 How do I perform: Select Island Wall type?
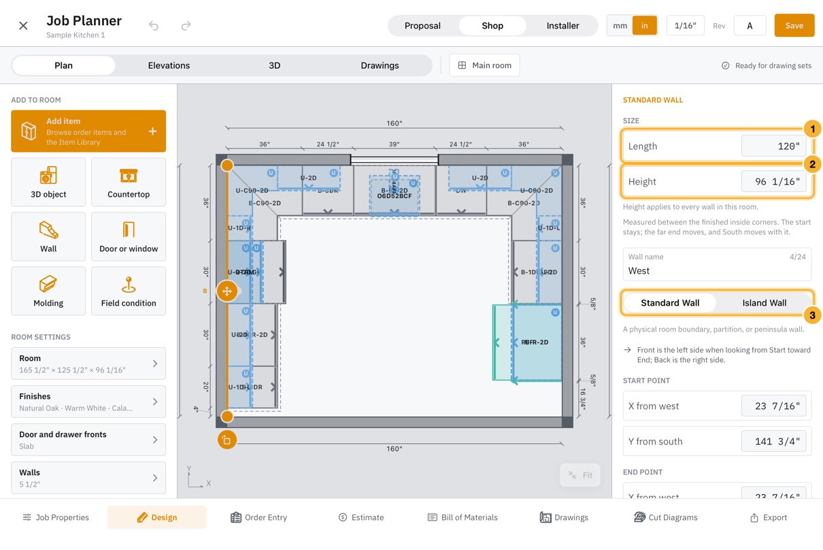click(x=764, y=303)
